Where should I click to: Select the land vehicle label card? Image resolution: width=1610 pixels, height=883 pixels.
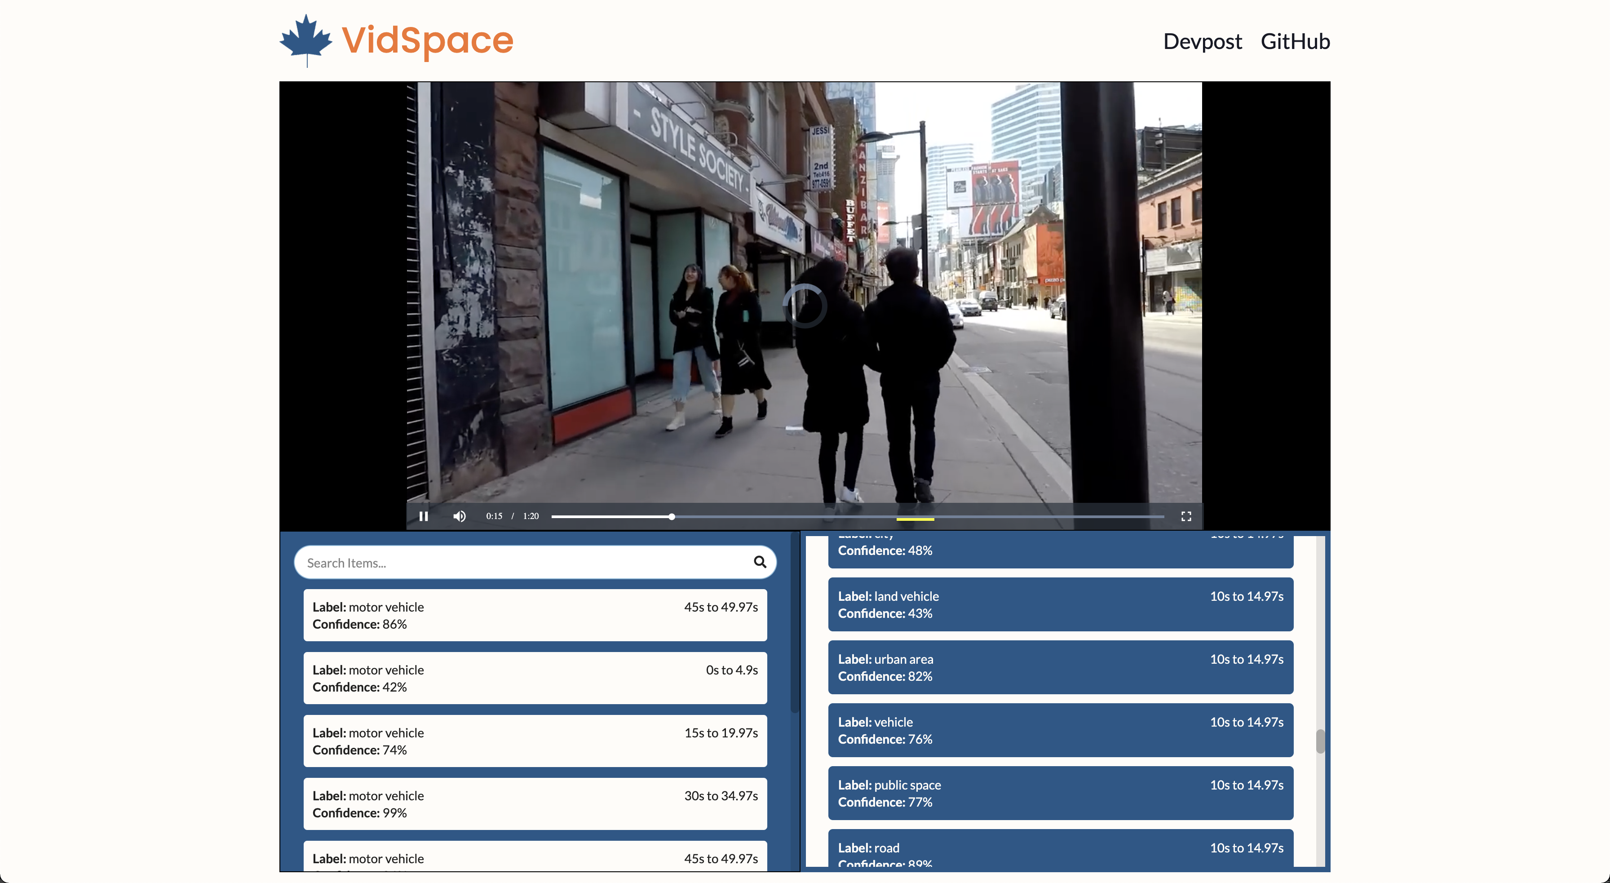[1060, 604]
